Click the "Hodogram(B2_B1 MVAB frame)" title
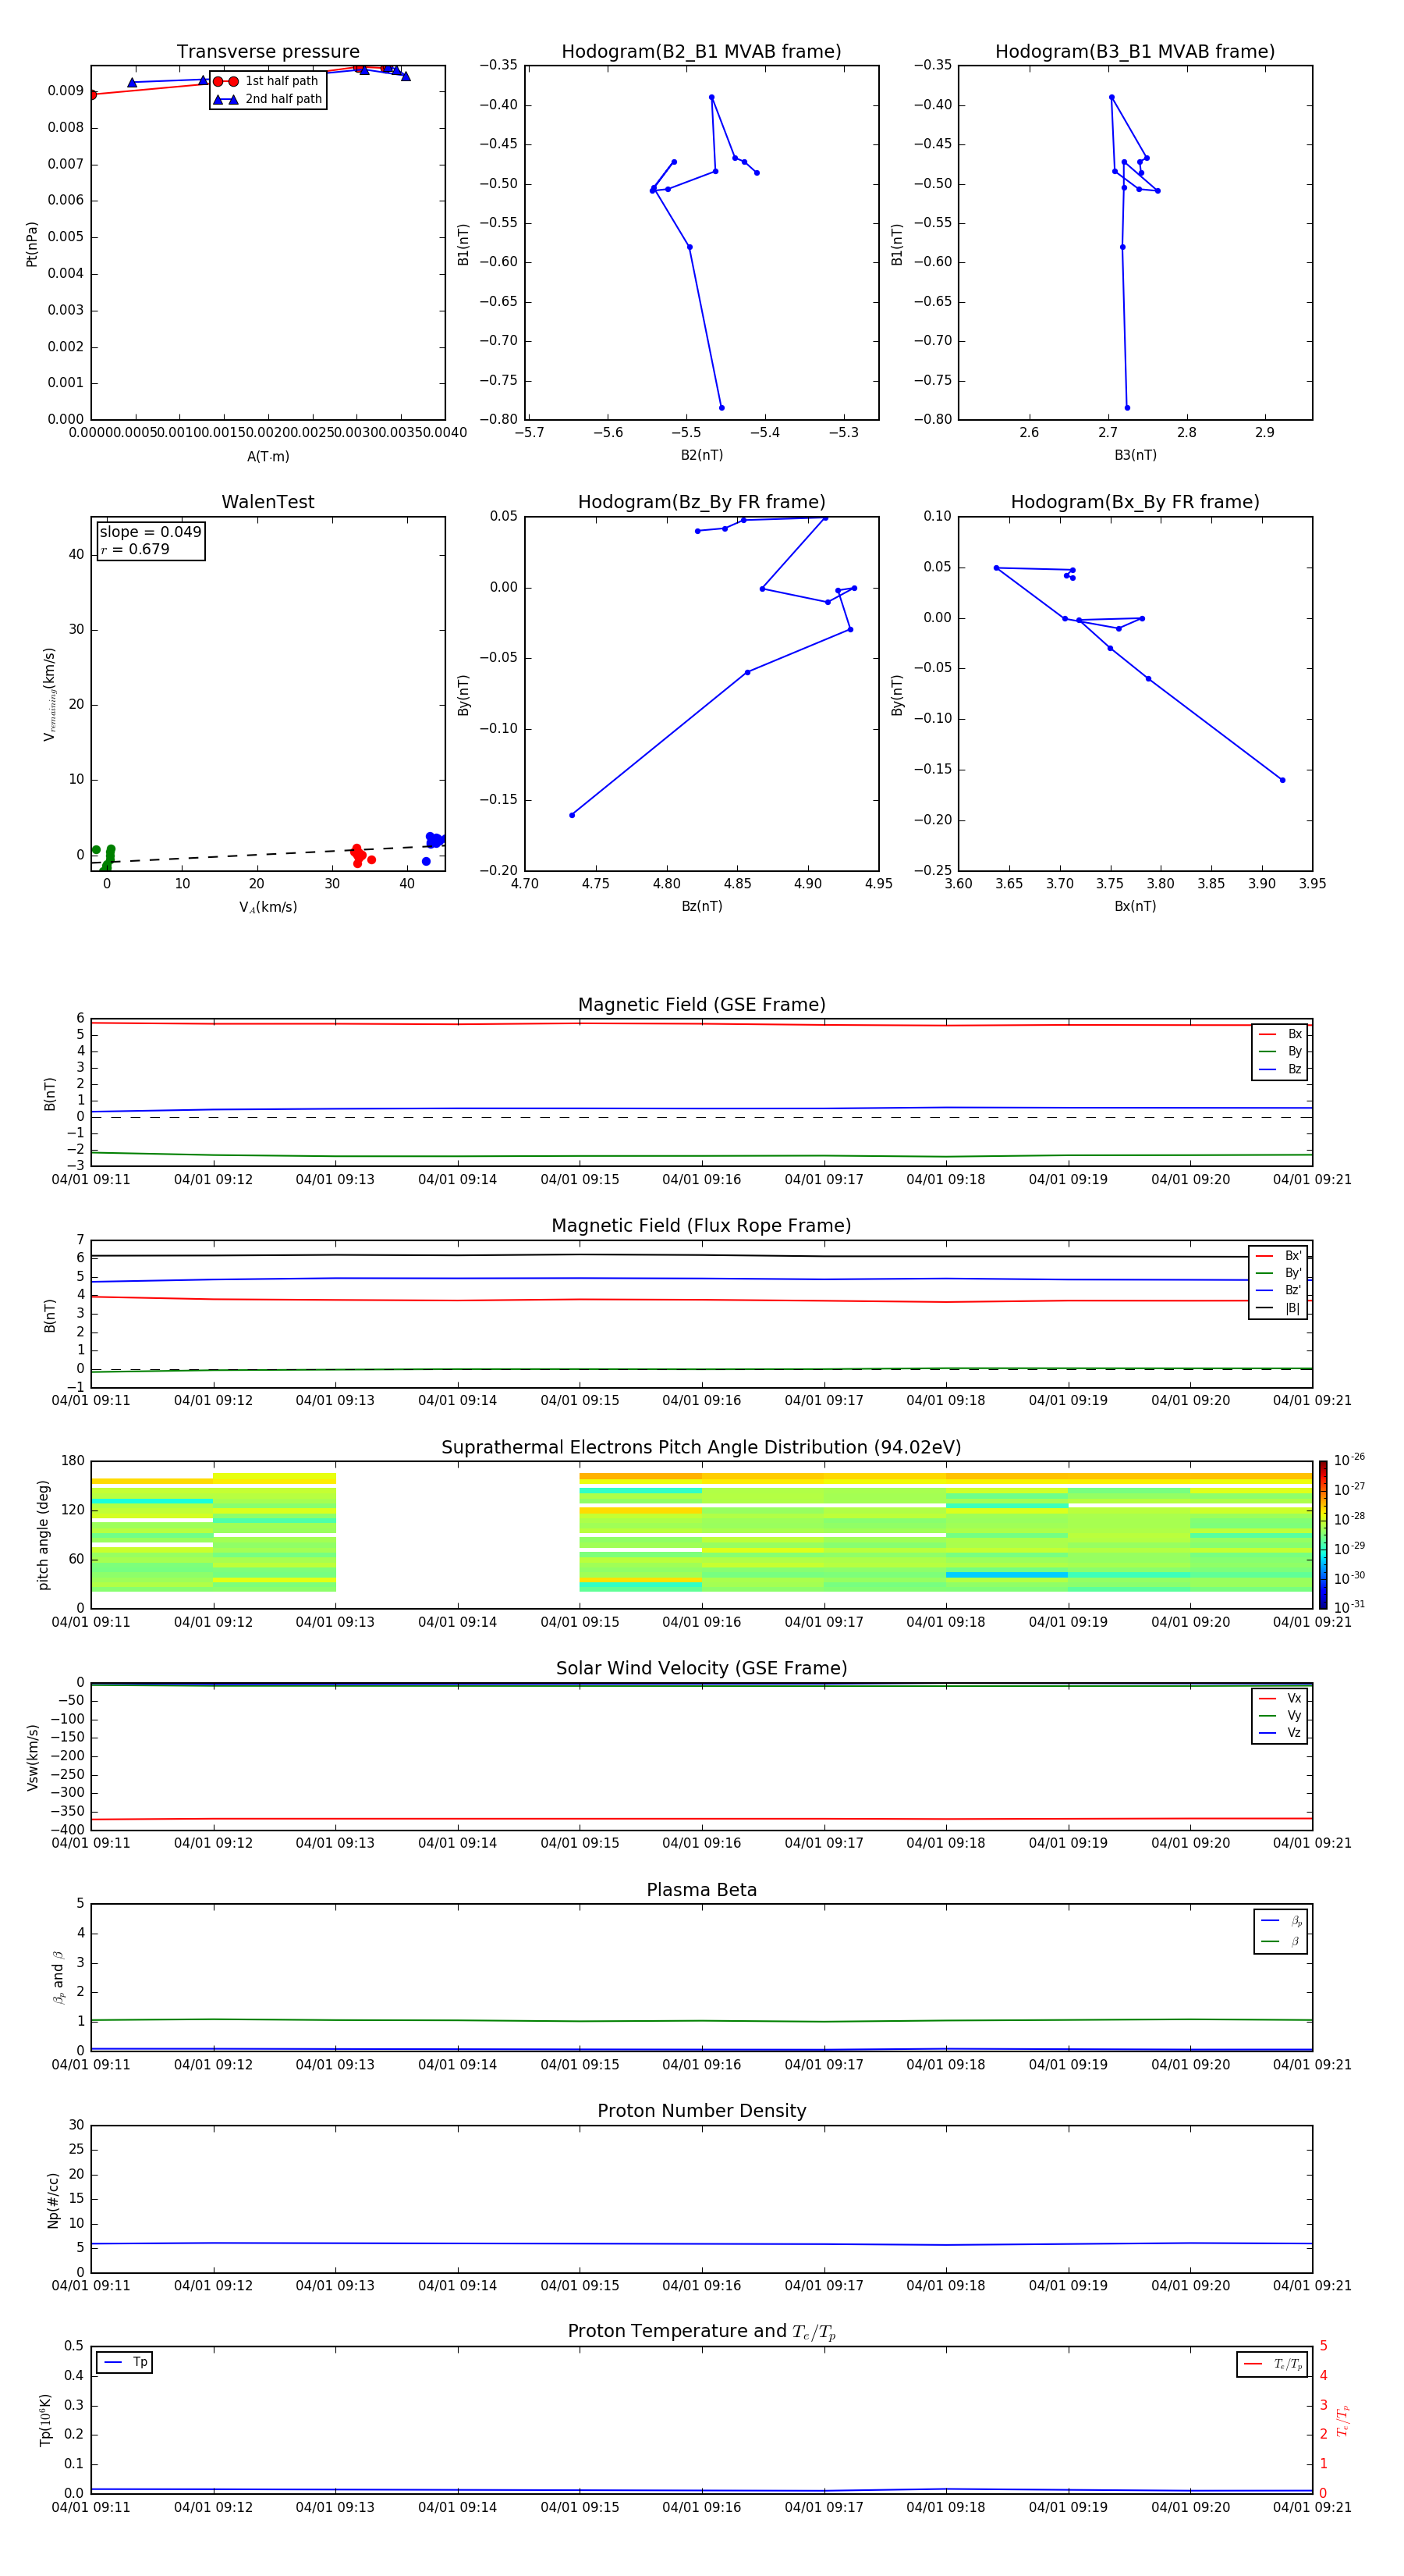 tap(701, 52)
